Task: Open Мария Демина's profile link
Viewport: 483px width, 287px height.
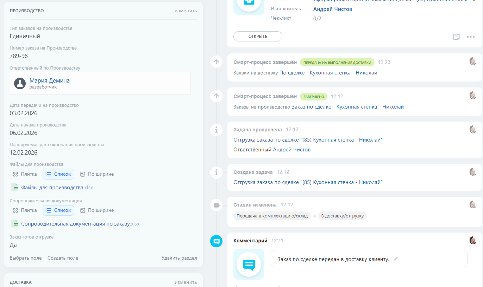Action: tap(50, 80)
